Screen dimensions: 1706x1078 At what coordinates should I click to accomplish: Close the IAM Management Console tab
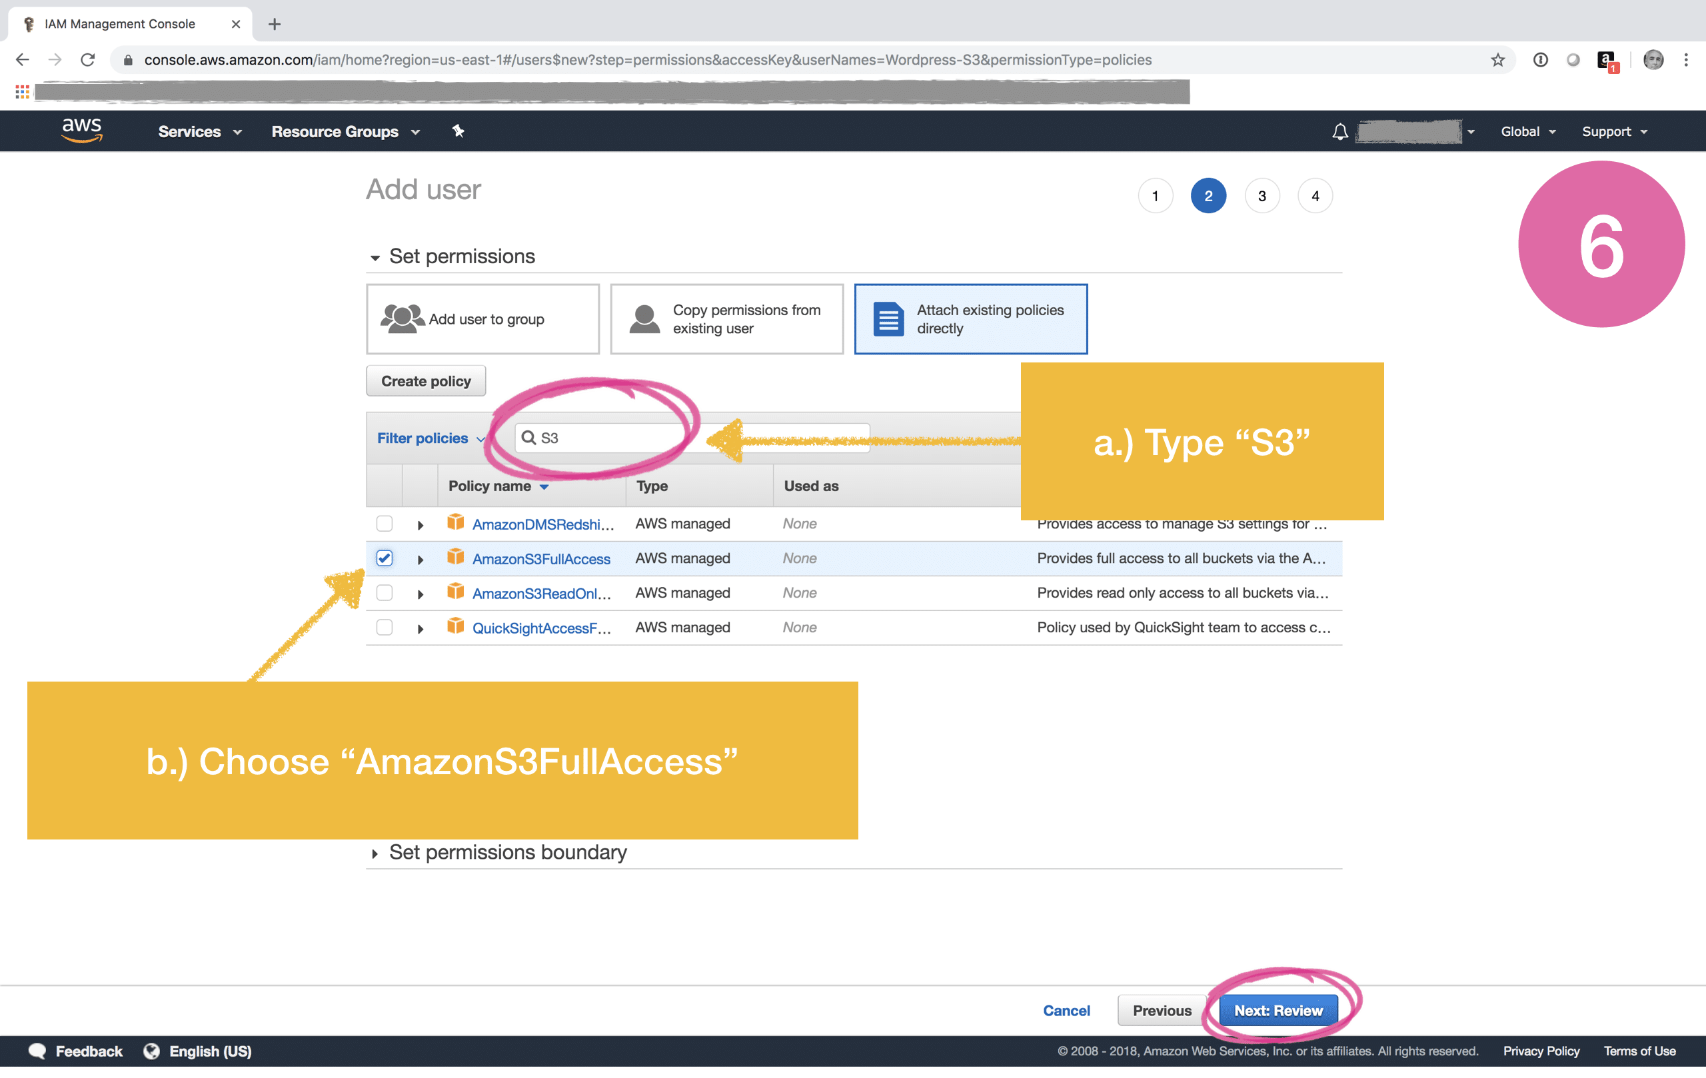click(236, 24)
